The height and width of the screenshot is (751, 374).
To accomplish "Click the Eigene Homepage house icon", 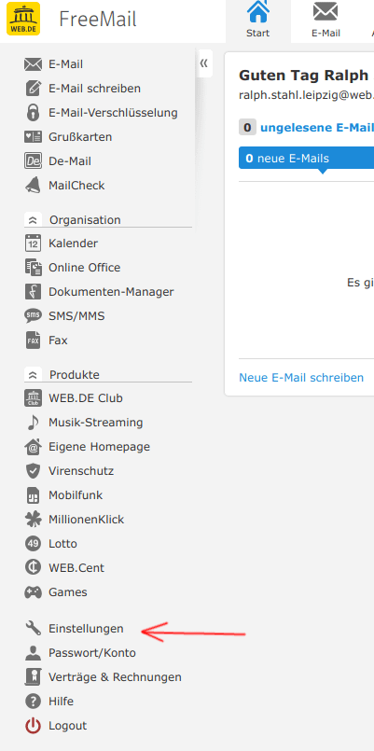I will (x=33, y=447).
